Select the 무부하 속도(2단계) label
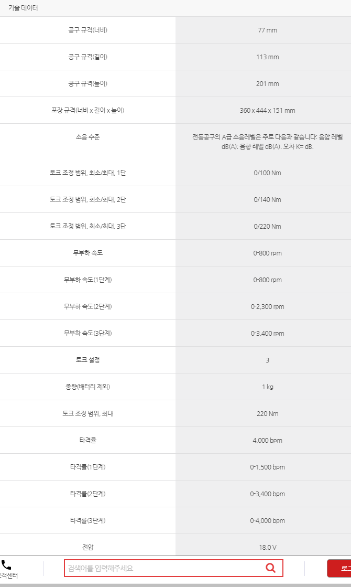Viewport: 351px width, 587px height. (88, 306)
